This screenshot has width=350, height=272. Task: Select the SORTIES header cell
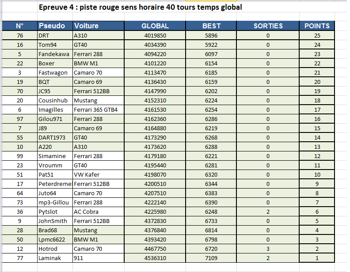[268, 26]
